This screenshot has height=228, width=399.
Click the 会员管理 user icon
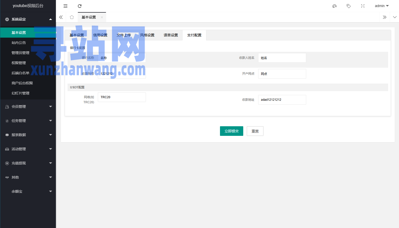(x=7, y=107)
